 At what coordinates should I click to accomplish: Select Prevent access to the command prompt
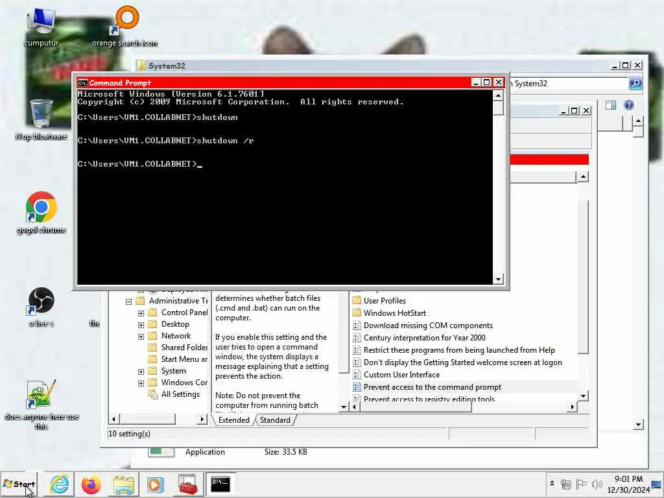click(x=427, y=387)
